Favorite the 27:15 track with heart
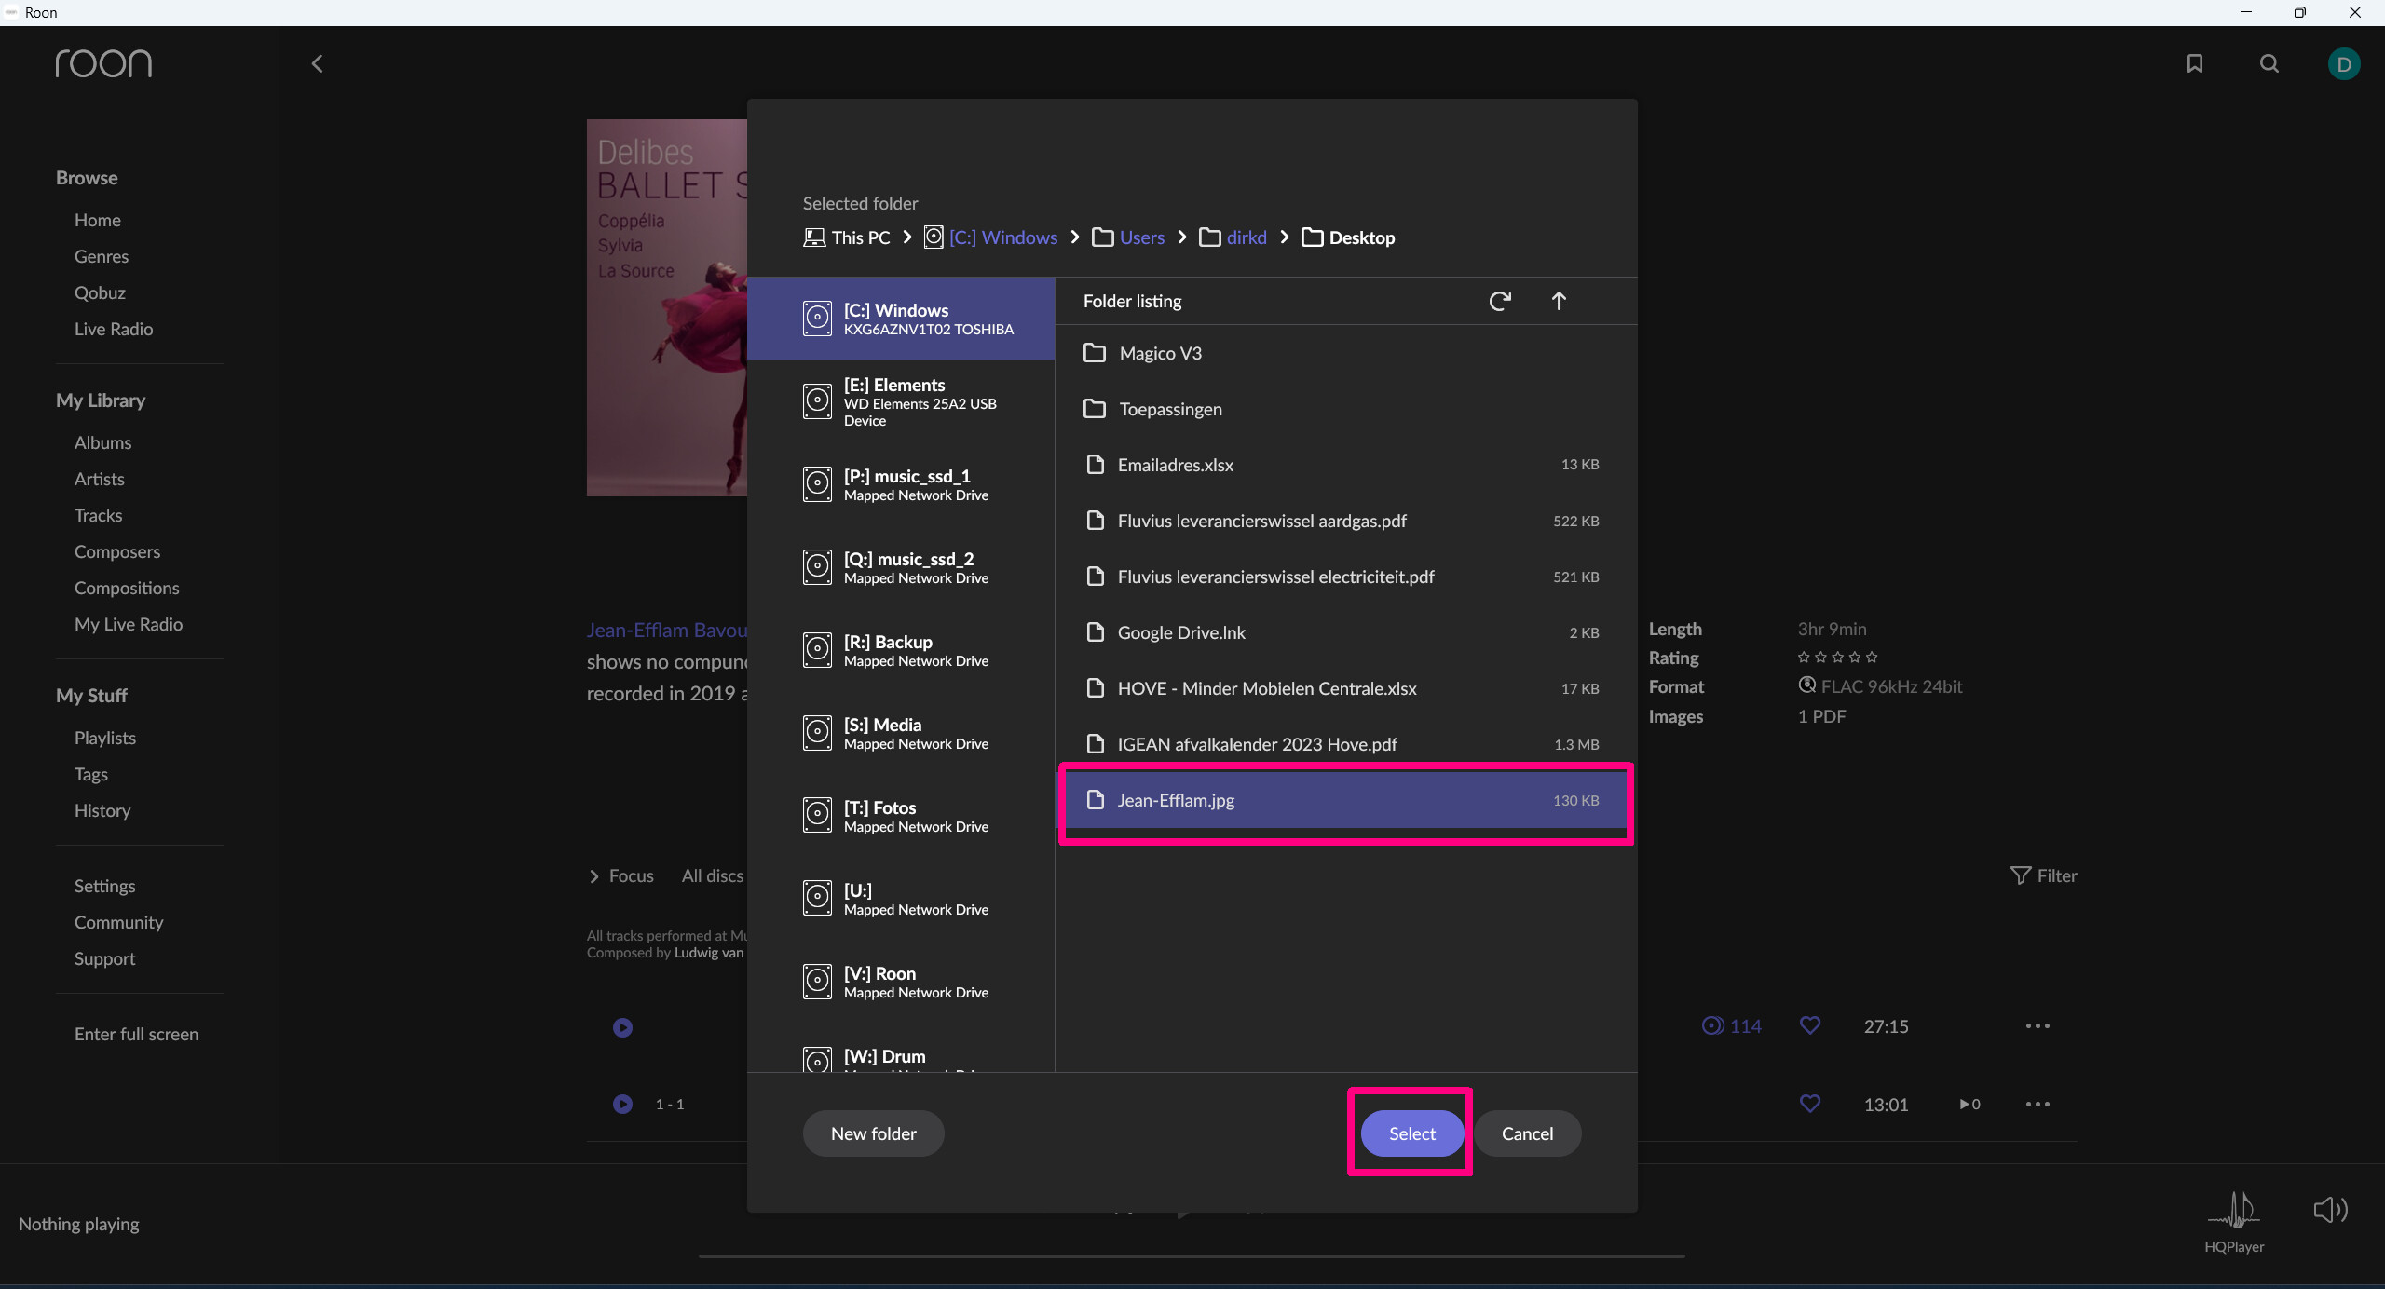The image size is (2385, 1289). pyautogui.click(x=1810, y=1025)
